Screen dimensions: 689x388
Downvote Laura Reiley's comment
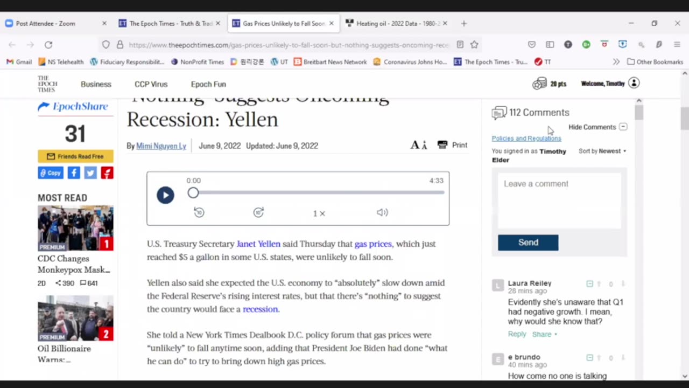coord(623,284)
